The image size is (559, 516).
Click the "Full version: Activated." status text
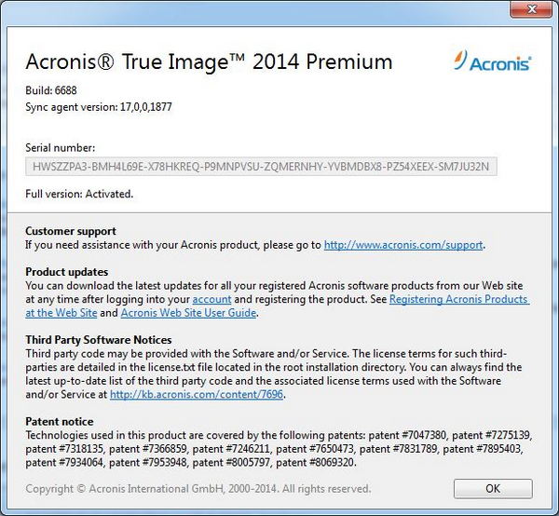[79, 194]
